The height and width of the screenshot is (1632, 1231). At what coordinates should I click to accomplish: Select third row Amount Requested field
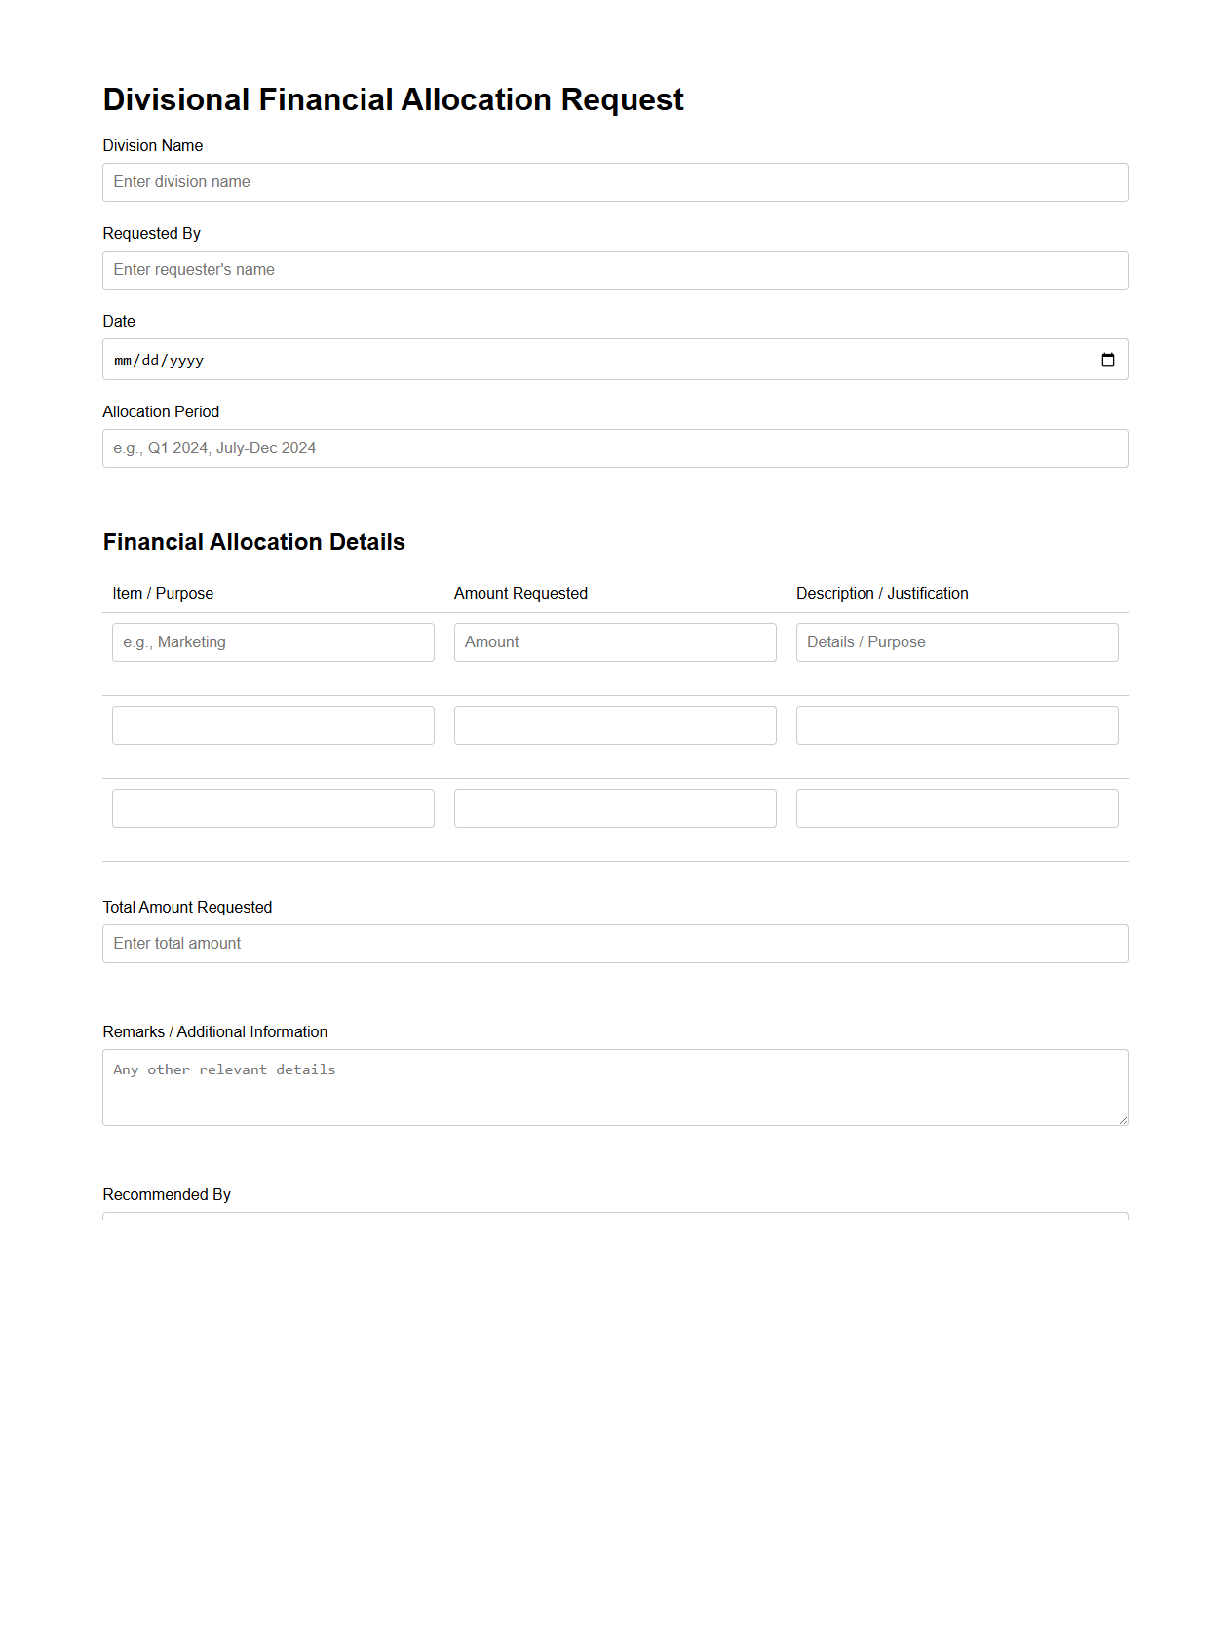tap(615, 808)
